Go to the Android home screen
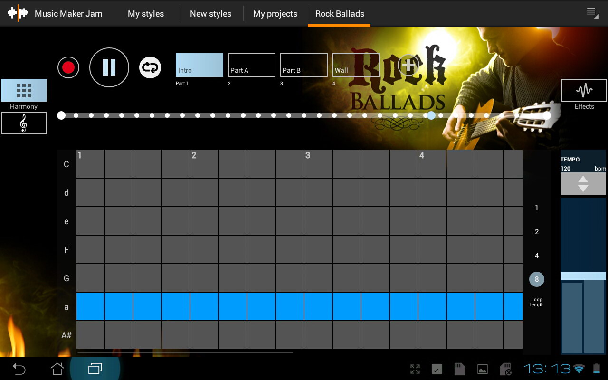The height and width of the screenshot is (380, 608). tap(57, 369)
